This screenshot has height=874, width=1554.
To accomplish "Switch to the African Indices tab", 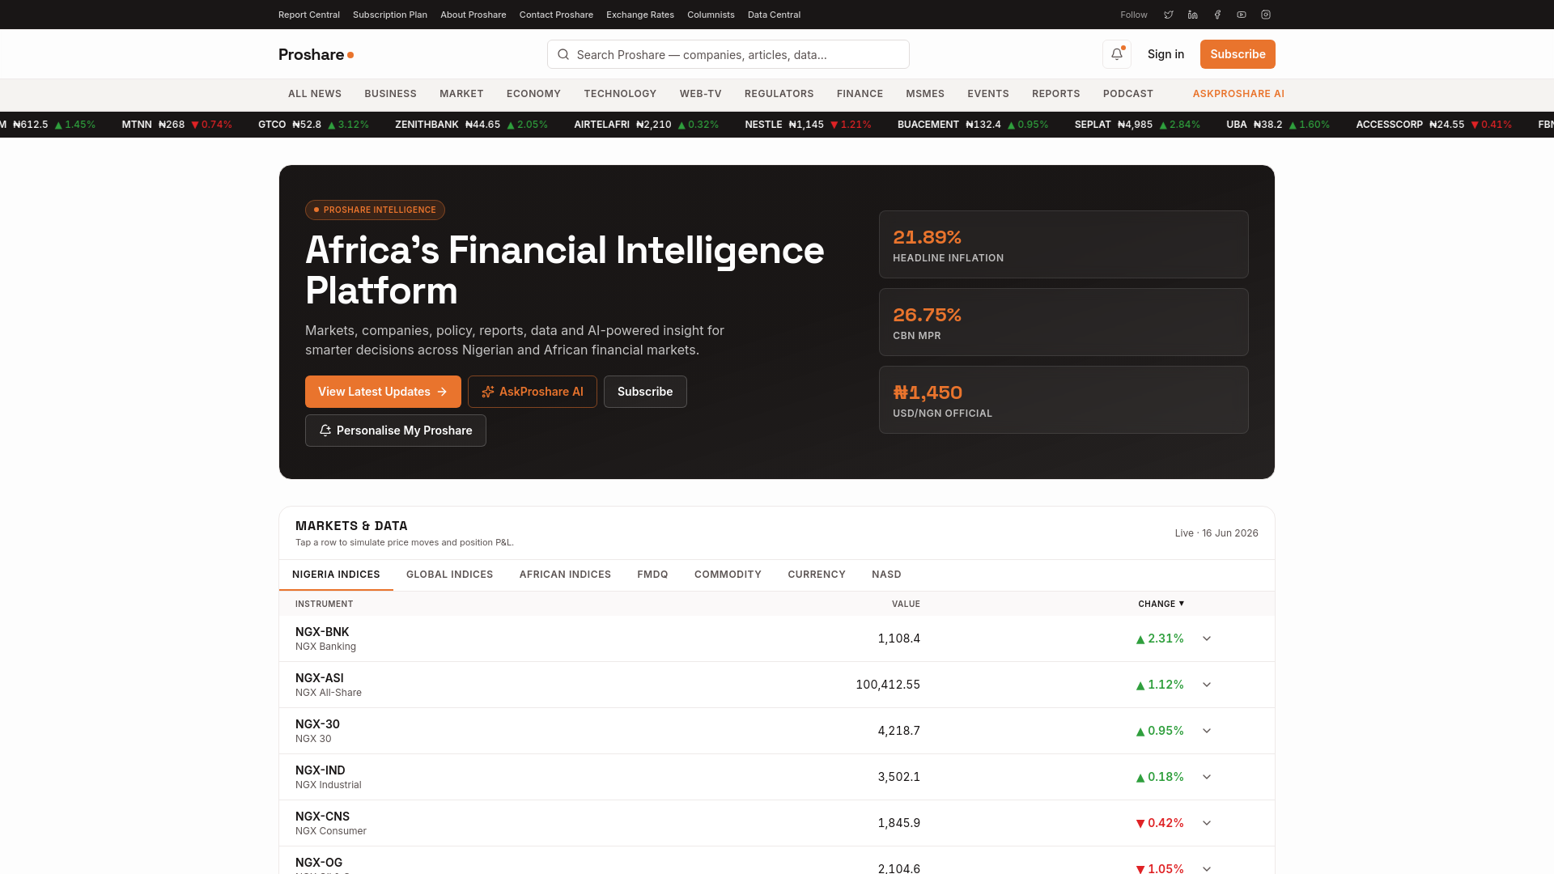I will [565, 575].
